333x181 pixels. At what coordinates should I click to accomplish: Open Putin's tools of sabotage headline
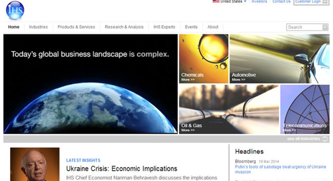tap(280, 169)
